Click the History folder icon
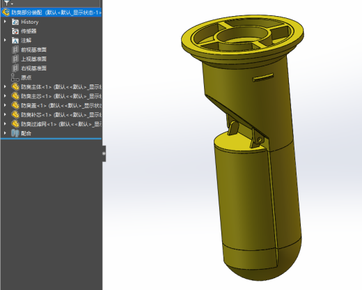Viewport: 362px width, 290px height. point(15,22)
